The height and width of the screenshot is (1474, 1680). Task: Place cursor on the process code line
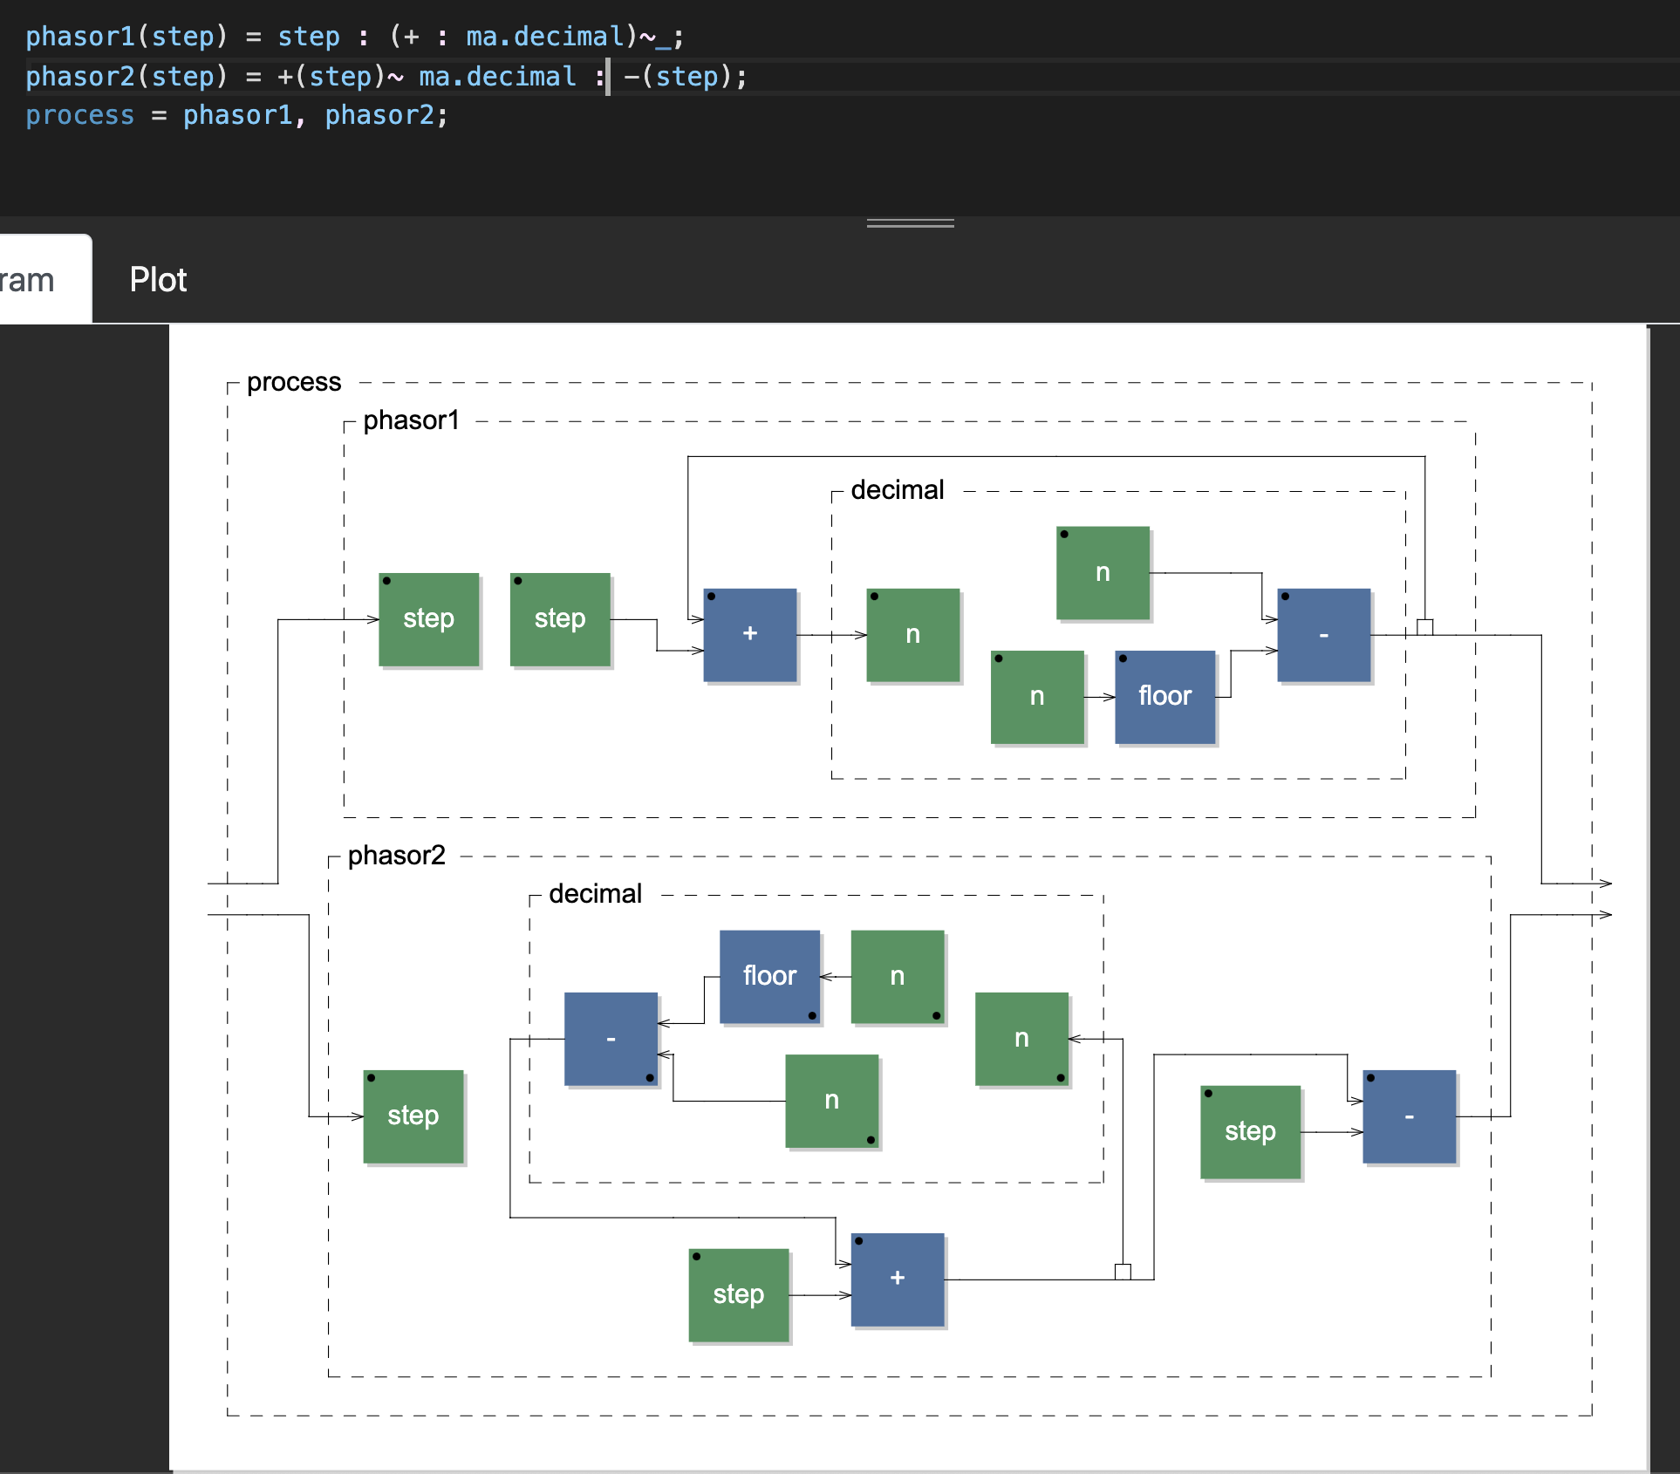point(236,115)
